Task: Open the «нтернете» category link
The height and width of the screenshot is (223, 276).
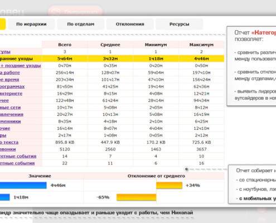Action: 11,94
